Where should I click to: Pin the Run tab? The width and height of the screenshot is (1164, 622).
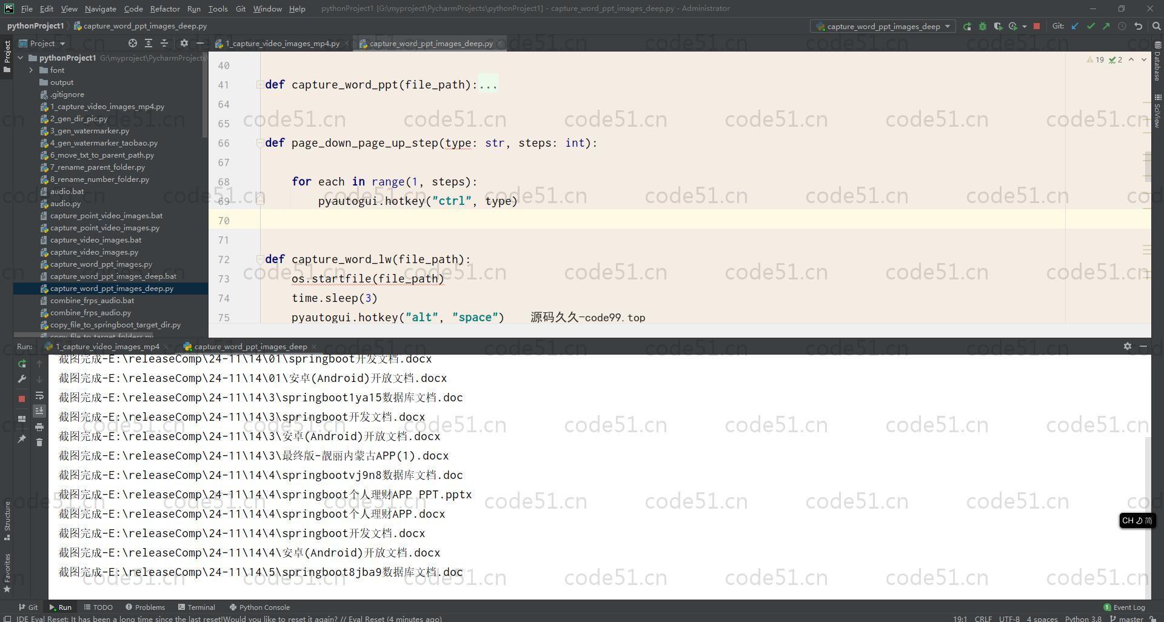[x=22, y=438]
